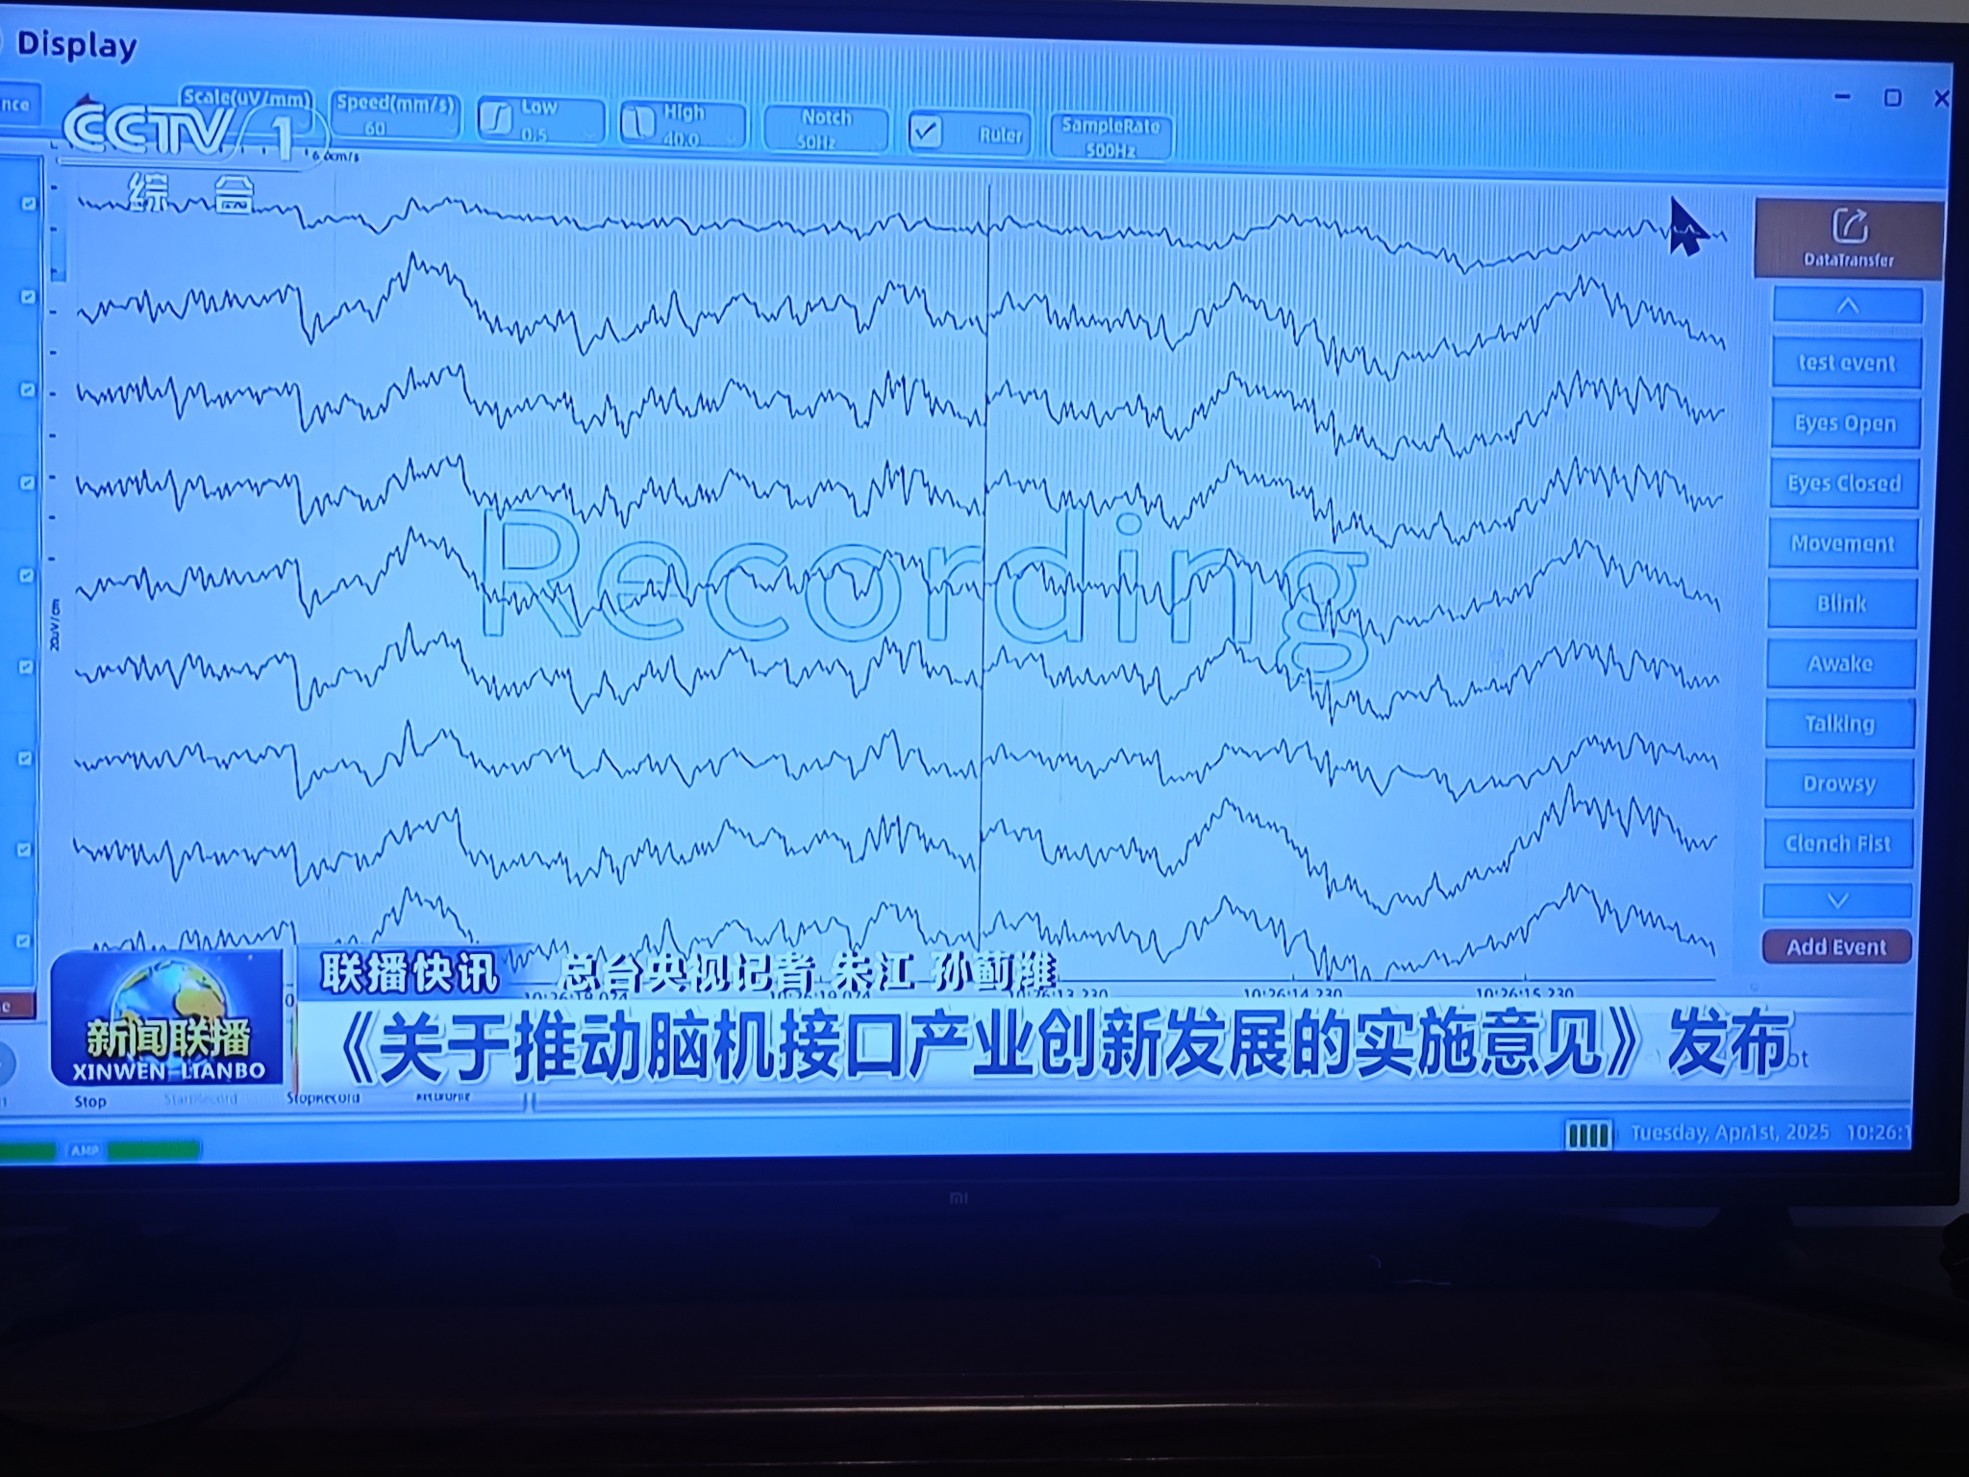Toggle the second channel checkbox from top
This screenshot has width=1969, height=1477.
(x=28, y=297)
